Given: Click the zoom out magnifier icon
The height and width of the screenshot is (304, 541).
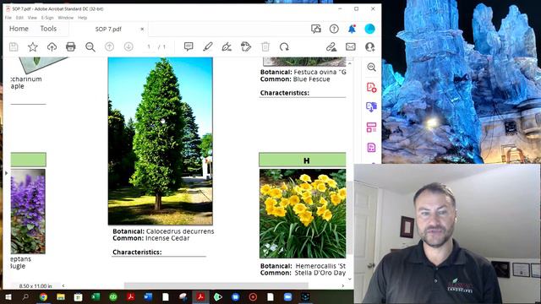Looking at the screenshot, I should click(90, 47).
